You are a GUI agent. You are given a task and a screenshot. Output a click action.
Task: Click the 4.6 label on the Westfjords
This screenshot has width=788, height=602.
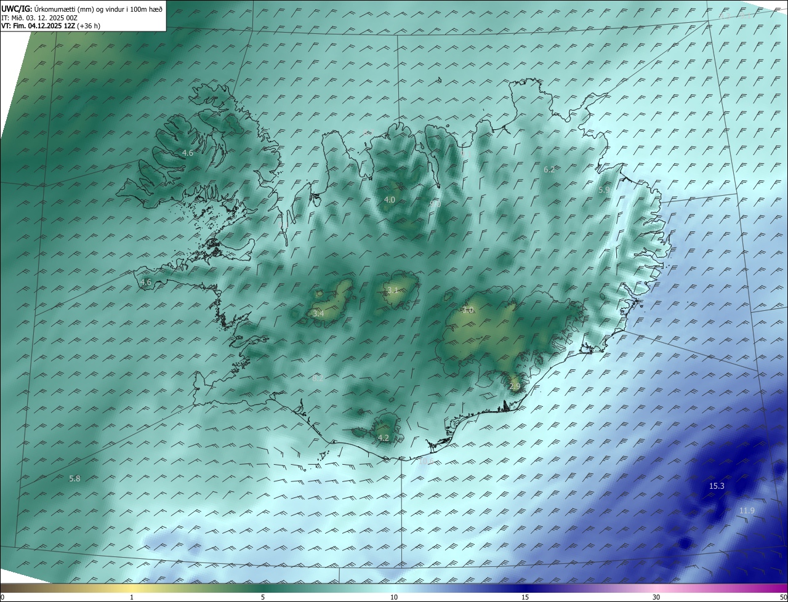click(x=188, y=153)
